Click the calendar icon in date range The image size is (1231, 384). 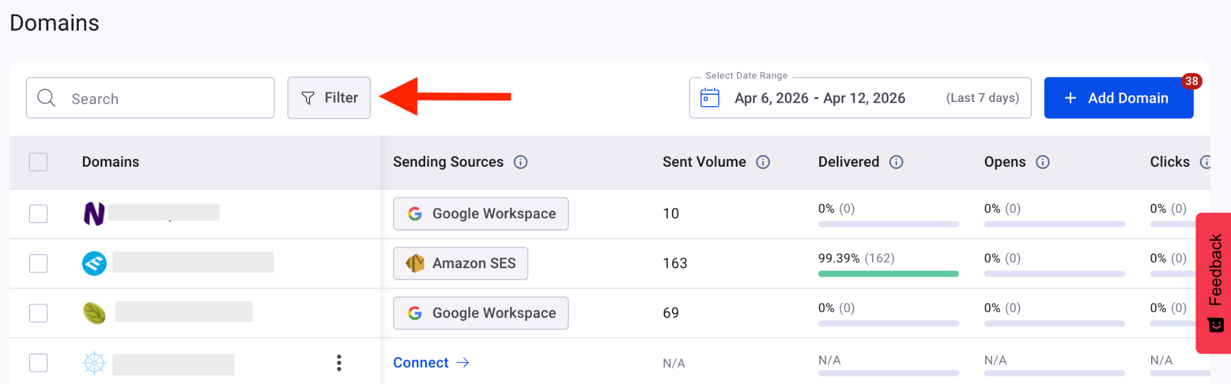710,98
